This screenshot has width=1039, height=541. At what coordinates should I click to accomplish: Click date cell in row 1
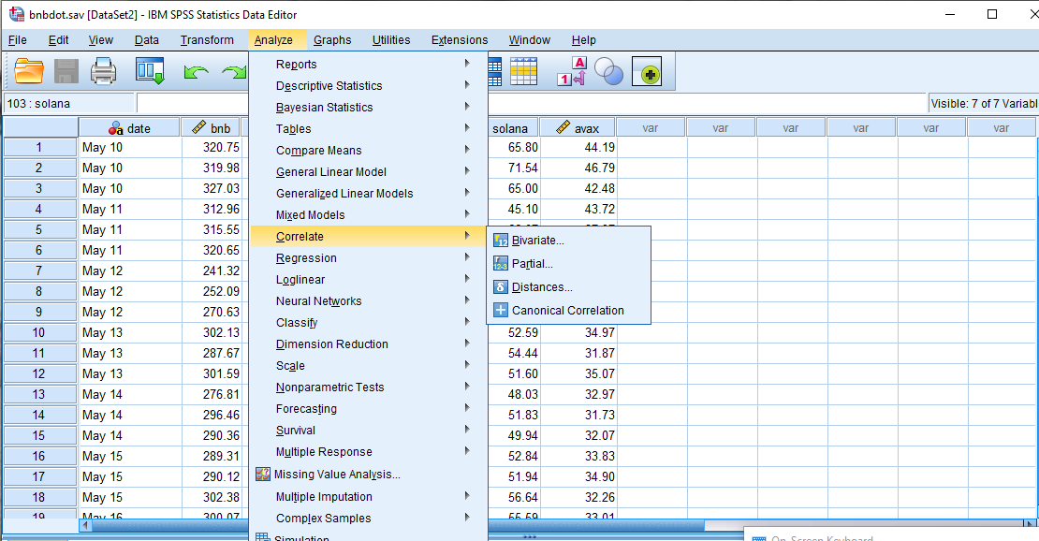coord(130,147)
